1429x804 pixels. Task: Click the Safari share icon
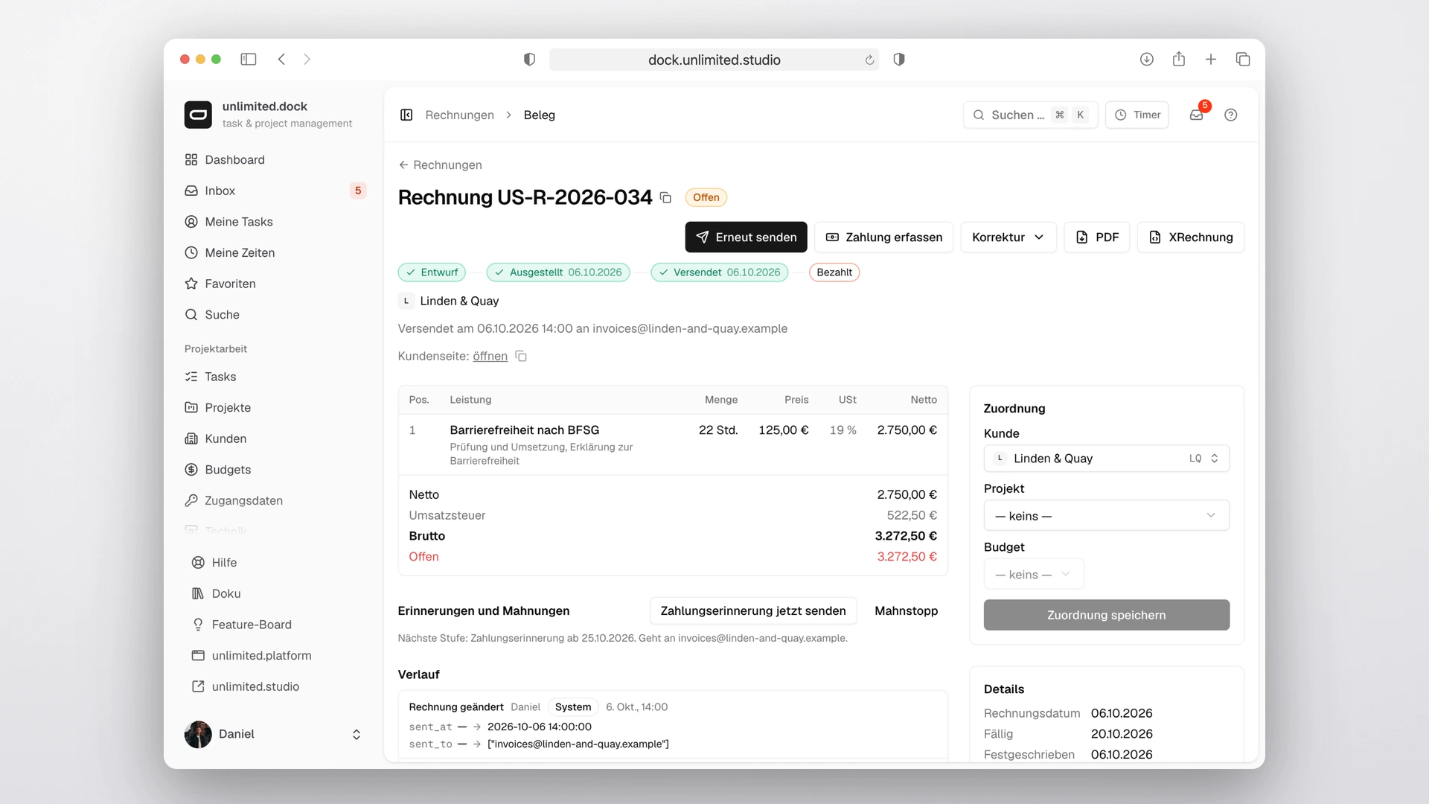coord(1179,59)
